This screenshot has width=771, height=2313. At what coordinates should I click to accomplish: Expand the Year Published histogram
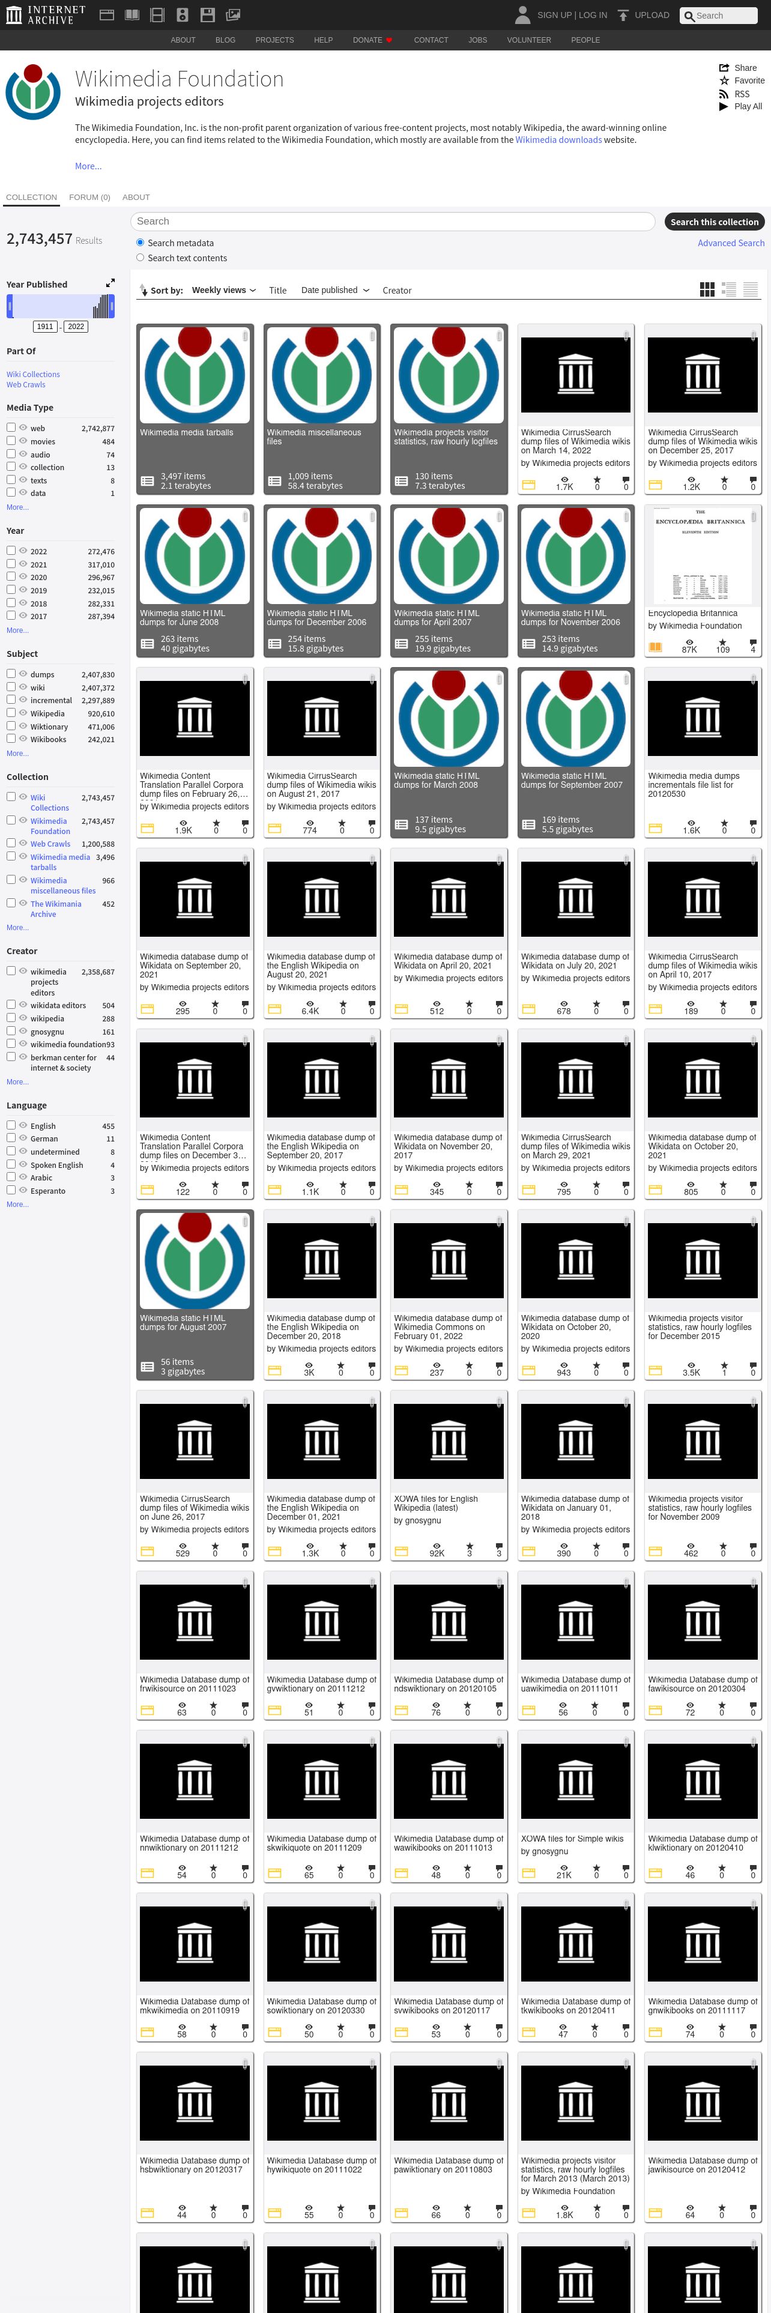(110, 283)
